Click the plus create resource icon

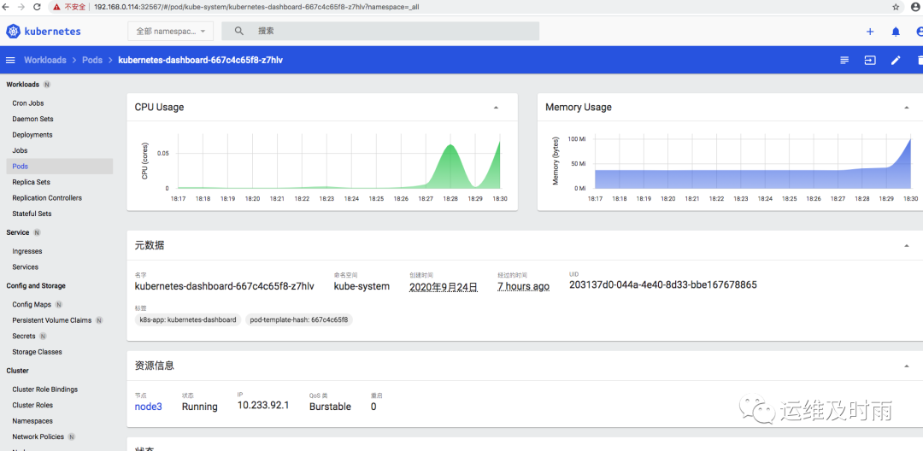coord(870,32)
